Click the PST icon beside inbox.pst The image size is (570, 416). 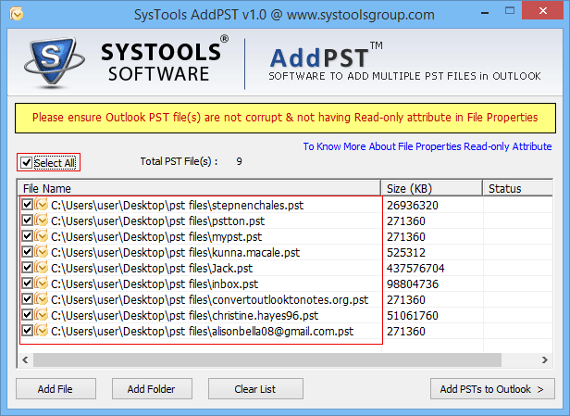[x=42, y=284]
